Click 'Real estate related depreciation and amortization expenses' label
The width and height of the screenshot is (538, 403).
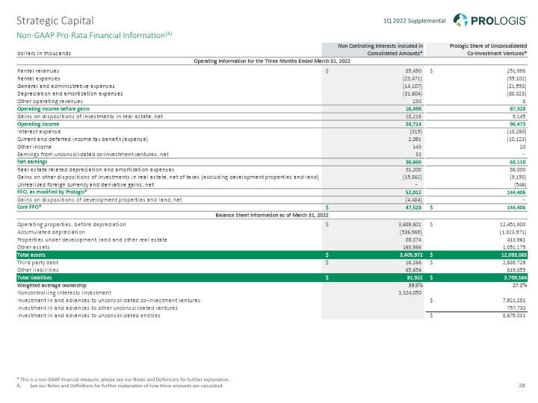[96, 169]
